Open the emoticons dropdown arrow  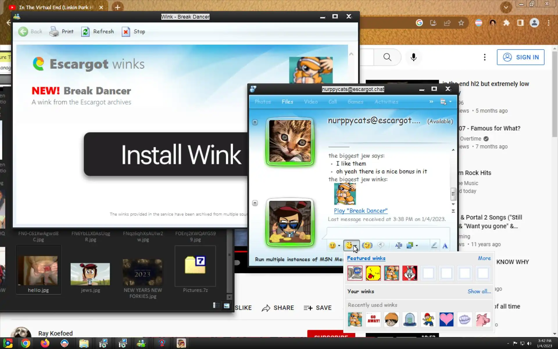[339, 246]
